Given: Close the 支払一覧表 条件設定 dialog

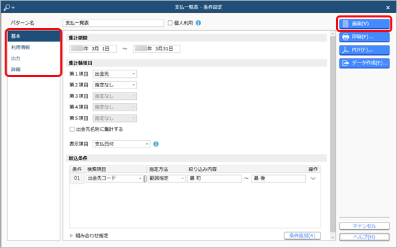Looking at the screenshot, I should tap(388, 7).
